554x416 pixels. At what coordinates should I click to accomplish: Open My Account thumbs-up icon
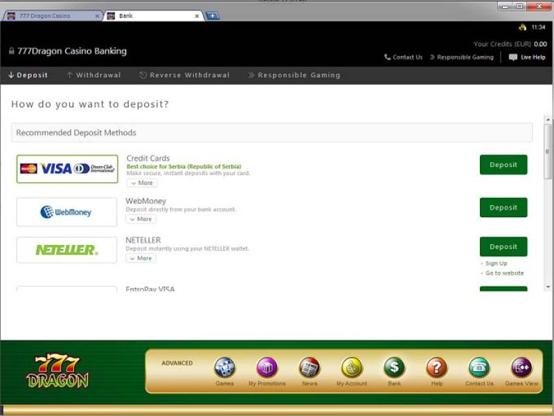coord(352,368)
